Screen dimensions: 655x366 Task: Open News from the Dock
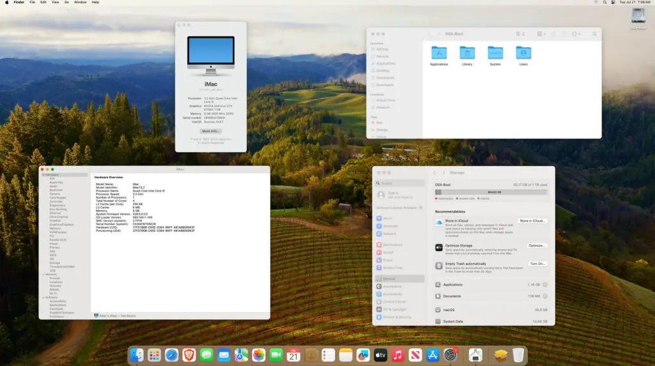pos(415,355)
